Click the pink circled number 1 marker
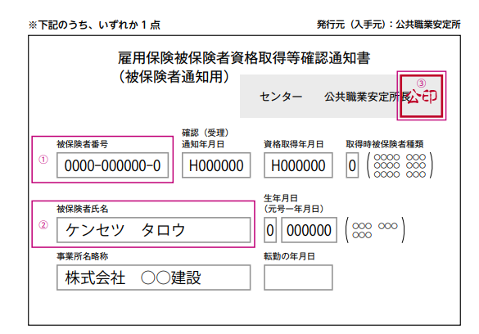Viewport: 479px width, 334px height. tap(43, 160)
